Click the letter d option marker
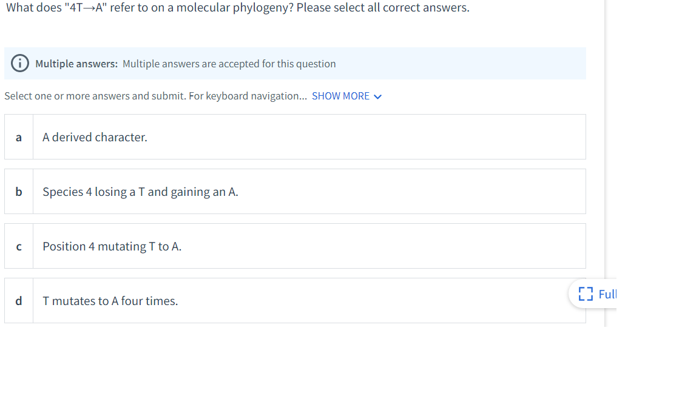The image size is (699, 393). tap(18, 301)
